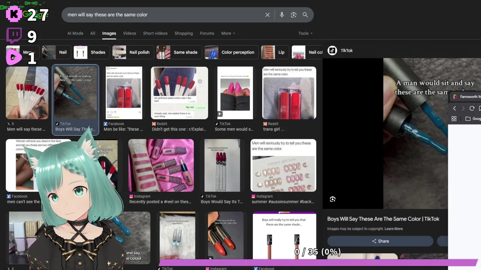Expand the More dropdown menu

[x=228, y=33]
